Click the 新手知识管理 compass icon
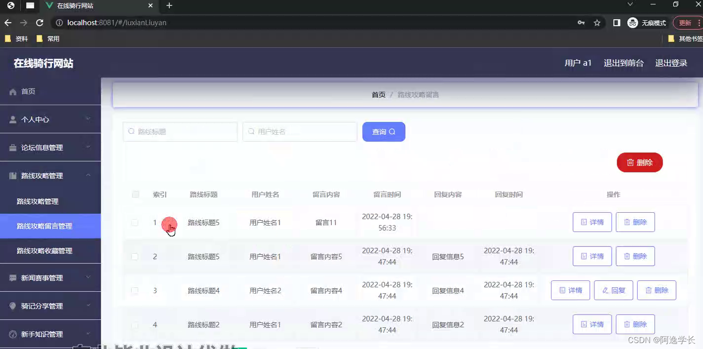This screenshot has width=703, height=349. coord(13,334)
